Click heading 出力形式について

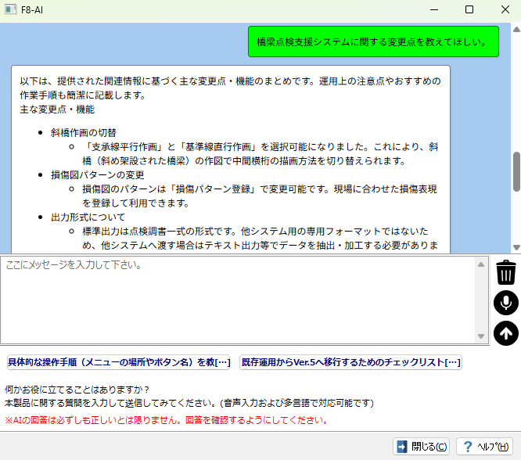[x=88, y=217]
